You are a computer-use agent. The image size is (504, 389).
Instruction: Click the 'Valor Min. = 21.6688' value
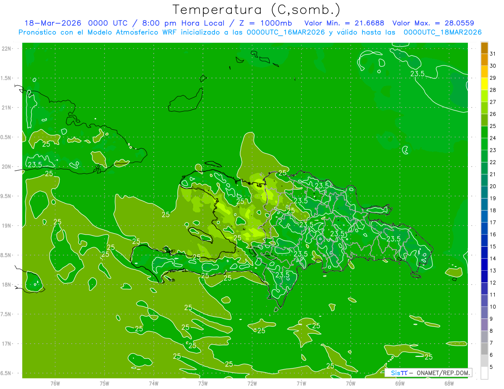[344, 23]
